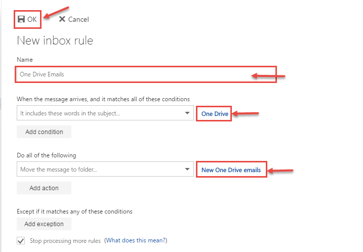Image resolution: width=363 pixels, height=252 pixels.
Task: Open the Move the message to folder combo box
Action: [x=105, y=169]
